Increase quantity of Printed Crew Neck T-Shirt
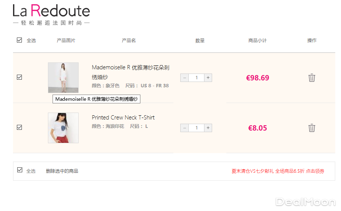This screenshot has width=341, height=211. (x=208, y=128)
